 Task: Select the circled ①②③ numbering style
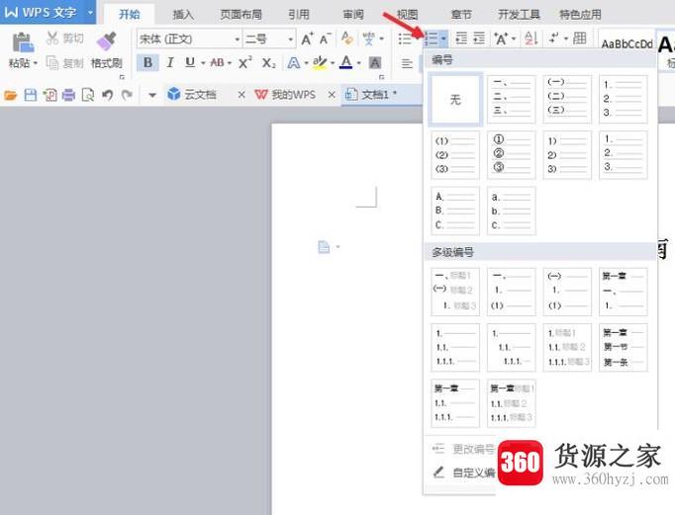[x=512, y=155]
